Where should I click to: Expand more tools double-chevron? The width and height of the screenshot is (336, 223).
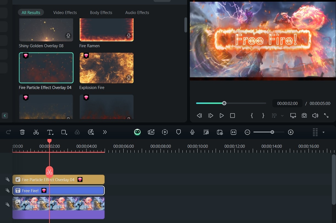pos(105,132)
